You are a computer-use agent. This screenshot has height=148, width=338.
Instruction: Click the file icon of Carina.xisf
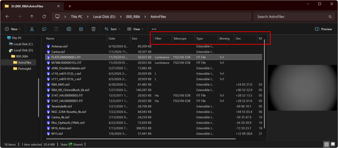coord(48,52)
